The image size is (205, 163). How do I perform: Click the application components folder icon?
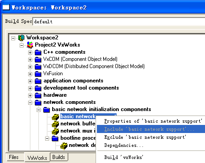coord(38,81)
